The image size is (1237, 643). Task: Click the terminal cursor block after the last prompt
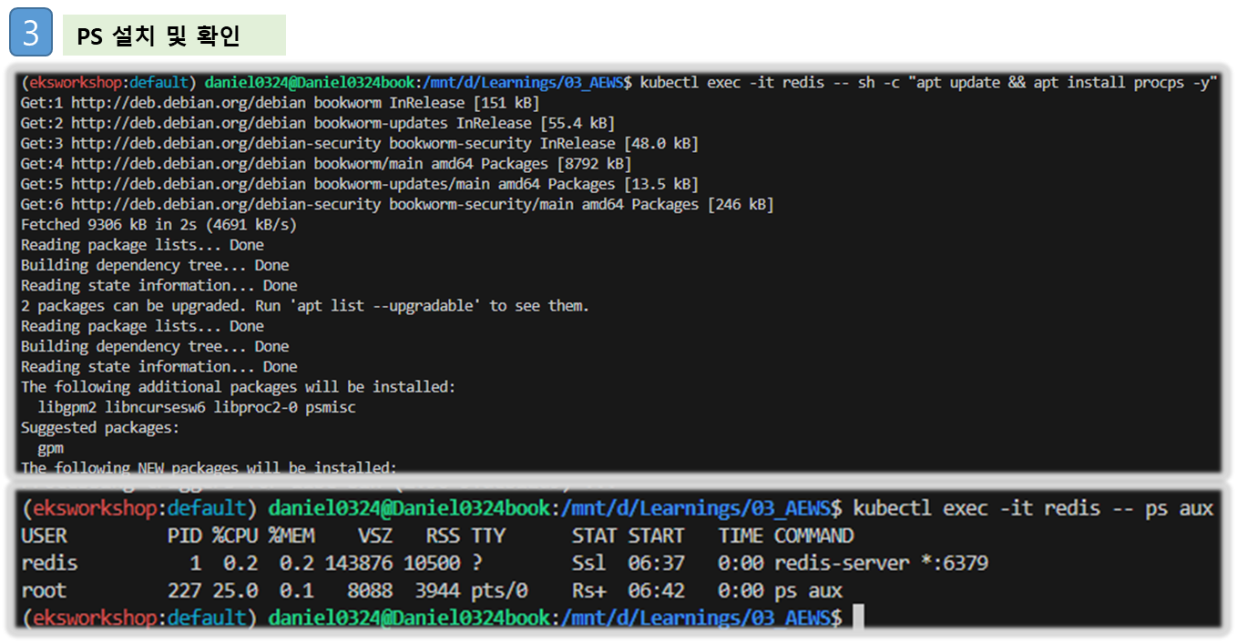pyautogui.click(x=858, y=617)
